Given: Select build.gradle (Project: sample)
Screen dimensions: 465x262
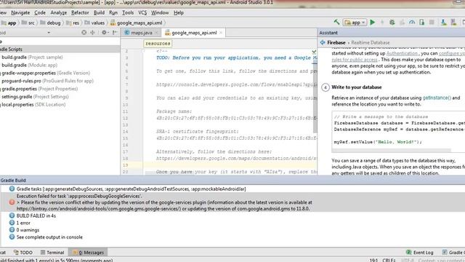Looking at the screenshot, I should [32, 57].
